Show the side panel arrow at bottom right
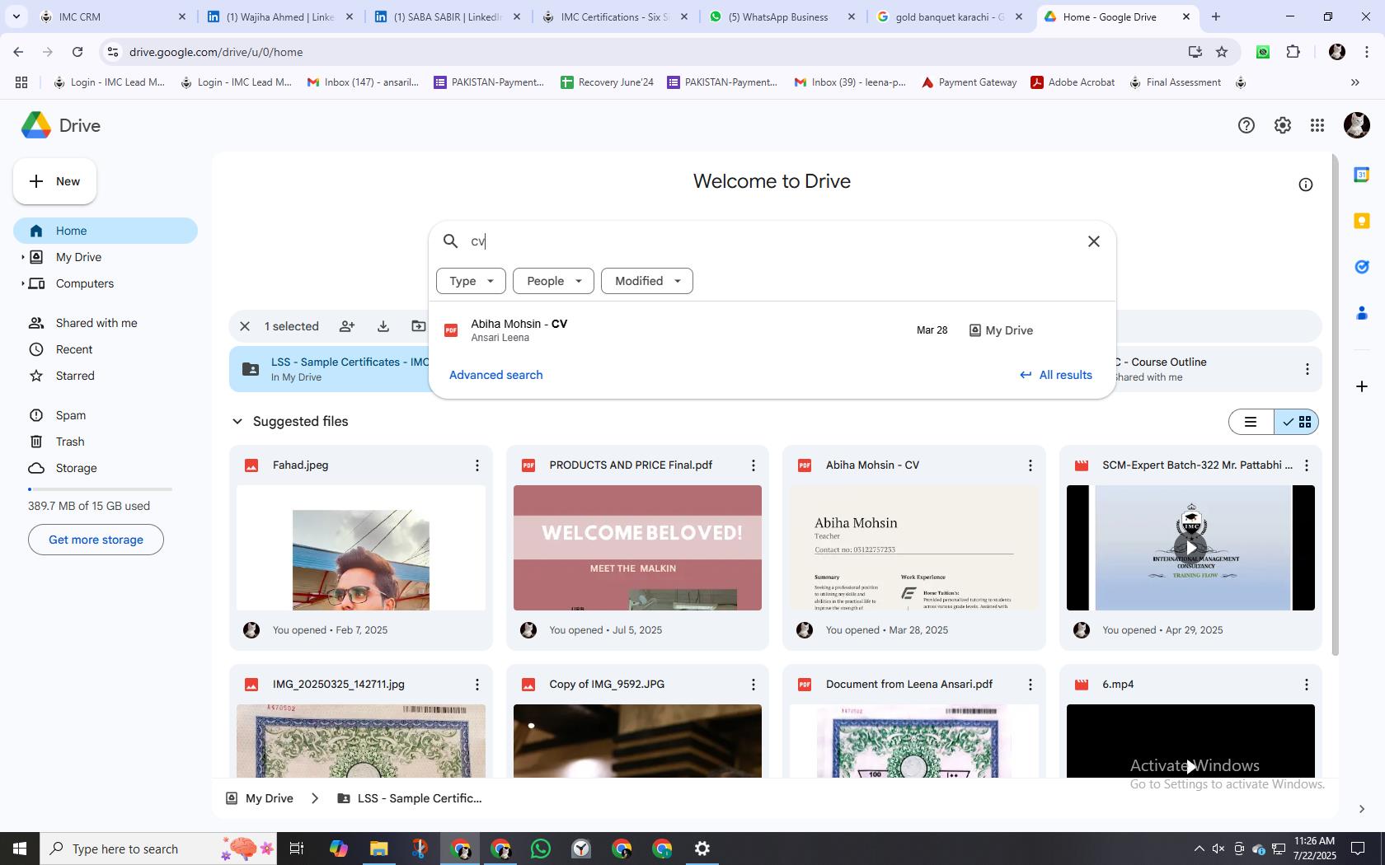This screenshot has width=1385, height=865. tap(1361, 809)
